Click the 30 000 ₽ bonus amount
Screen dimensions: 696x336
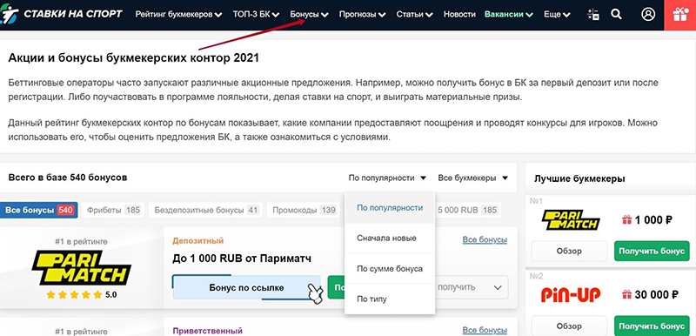(657, 294)
